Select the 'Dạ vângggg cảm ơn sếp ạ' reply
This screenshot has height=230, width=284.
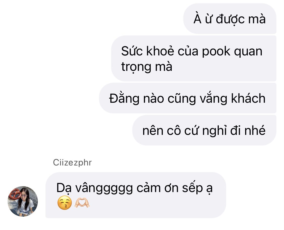[136, 195]
